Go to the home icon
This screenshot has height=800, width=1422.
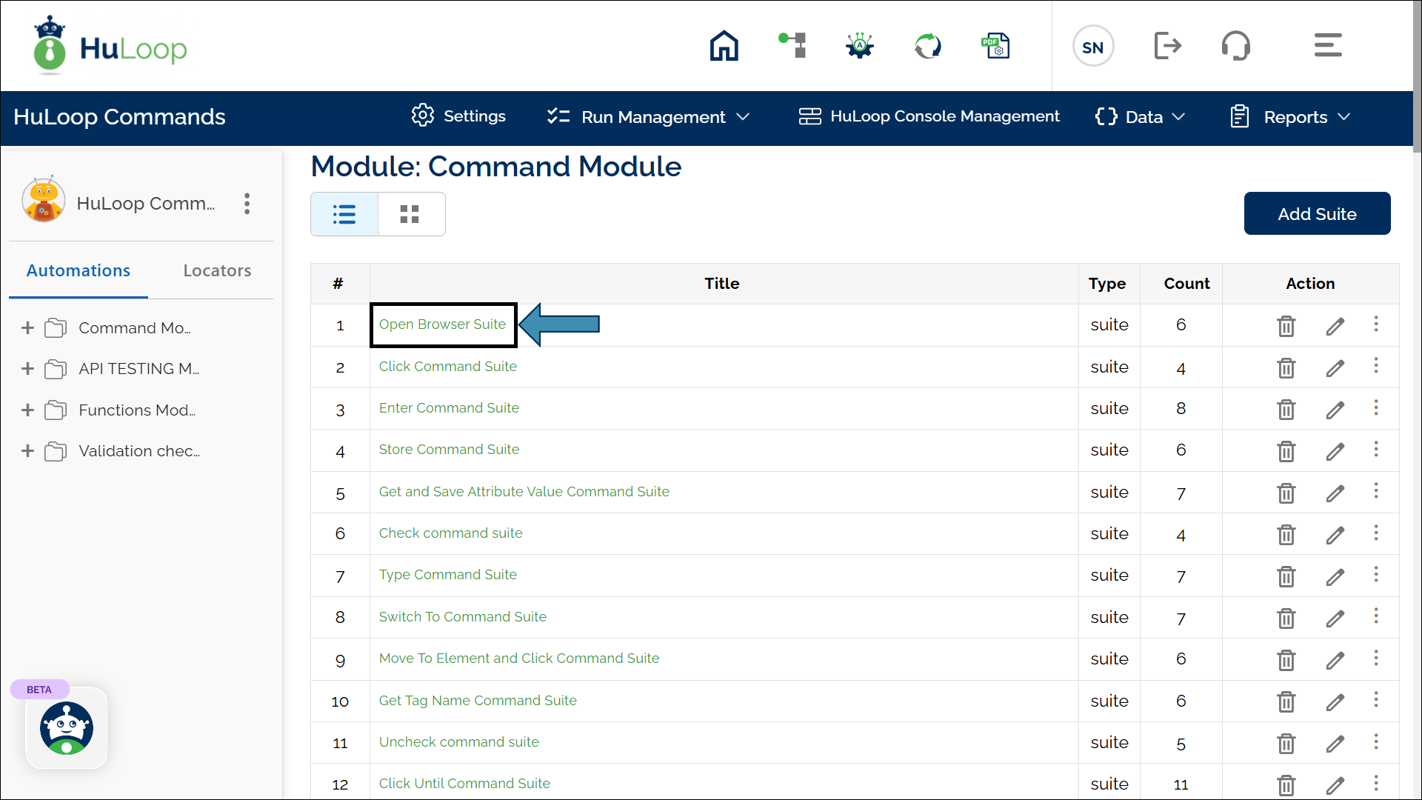724,46
